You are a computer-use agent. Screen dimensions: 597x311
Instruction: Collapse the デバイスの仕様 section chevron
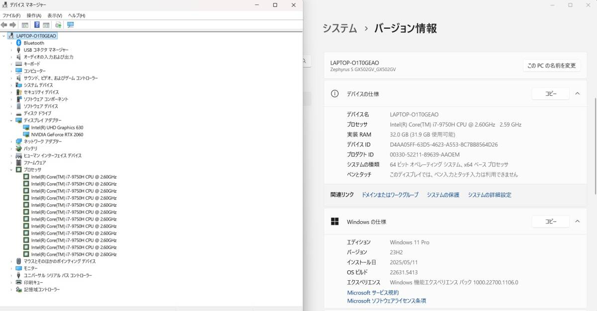coord(577,93)
